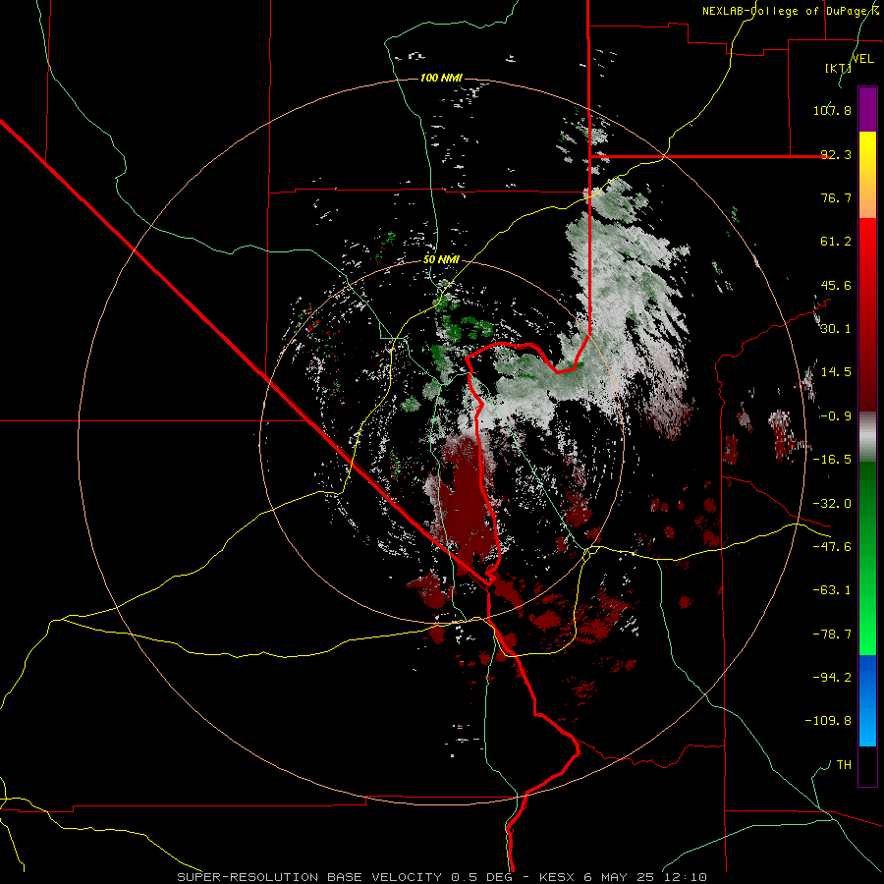This screenshot has width=884, height=884.
Task: Pick the purple segment of the color bar
Action: coord(867,109)
